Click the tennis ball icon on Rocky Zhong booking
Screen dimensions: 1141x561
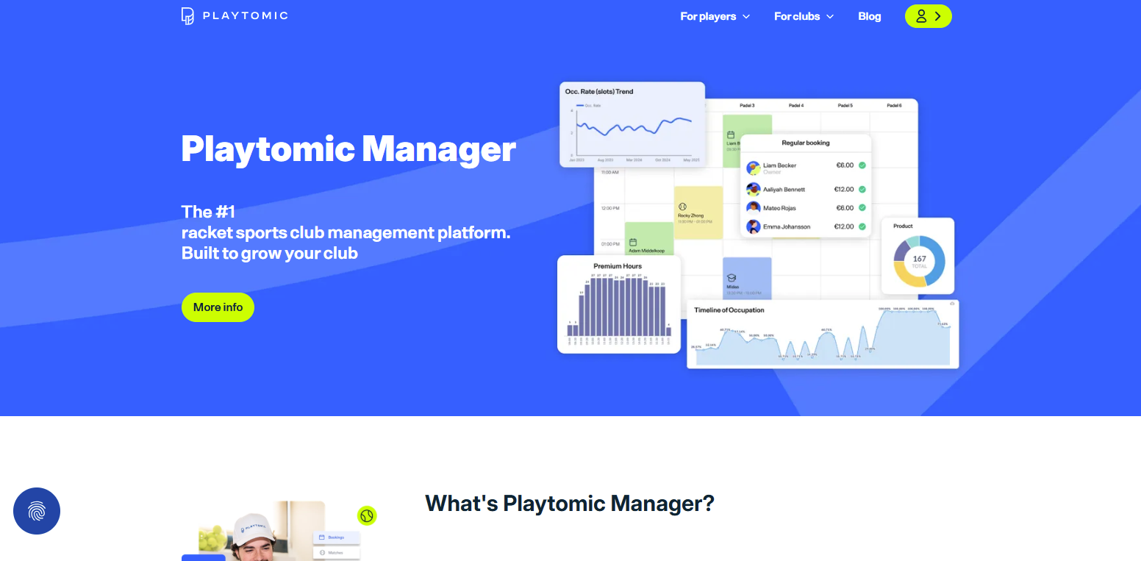tap(682, 207)
